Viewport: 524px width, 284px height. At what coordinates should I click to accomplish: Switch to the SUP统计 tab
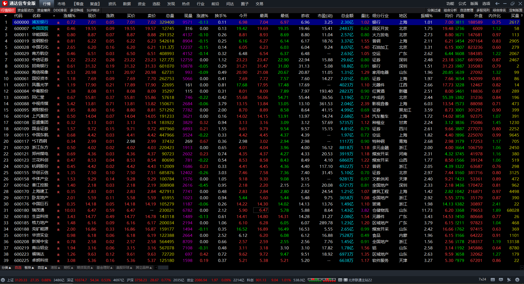(93, 10)
